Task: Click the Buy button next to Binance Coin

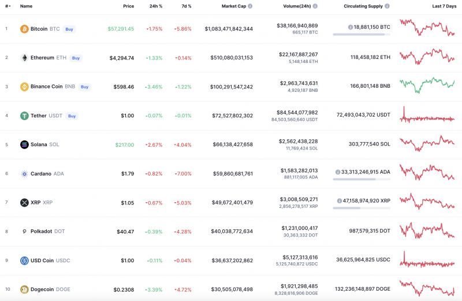Action: [84, 87]
